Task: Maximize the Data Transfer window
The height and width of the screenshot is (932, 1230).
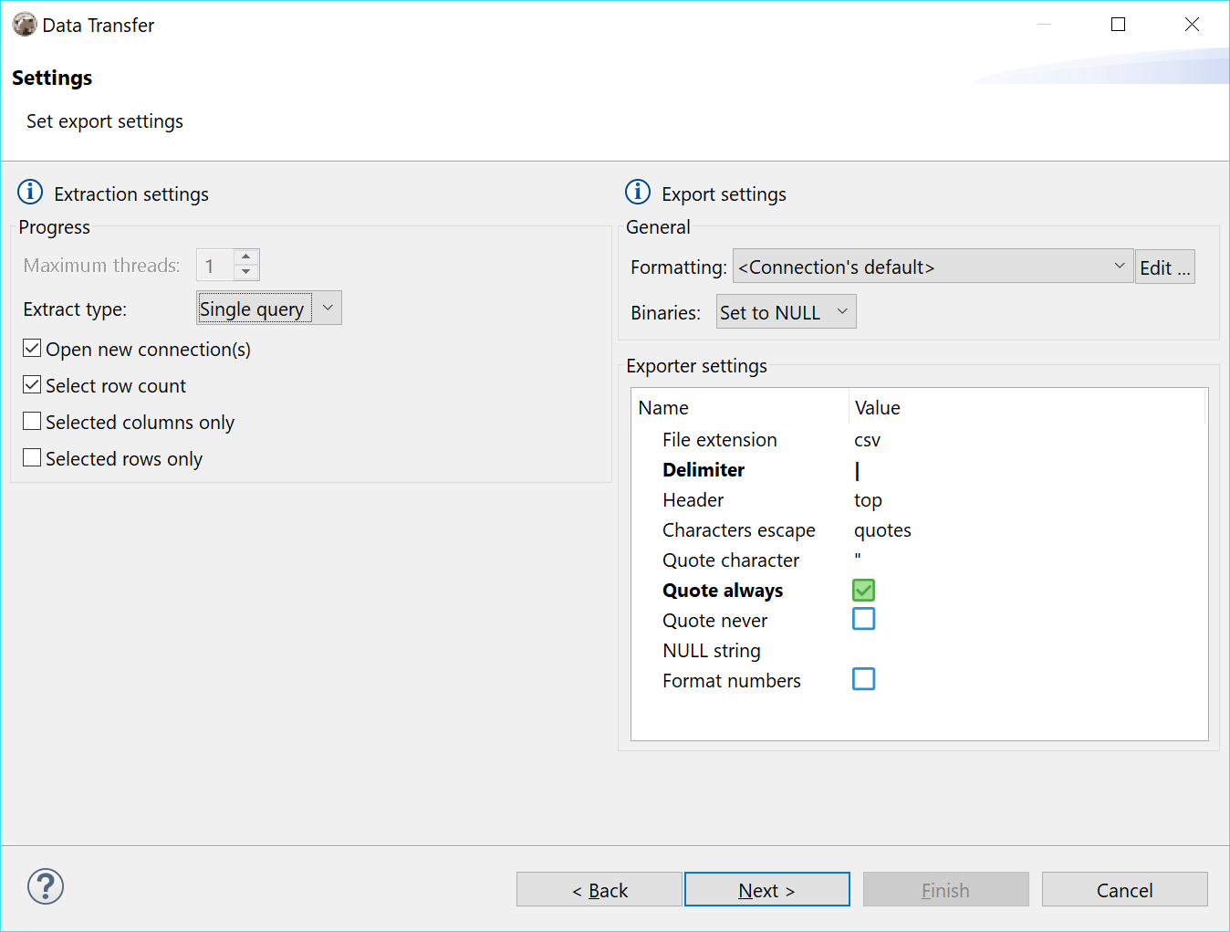Action: click(x=1118, y=25)
